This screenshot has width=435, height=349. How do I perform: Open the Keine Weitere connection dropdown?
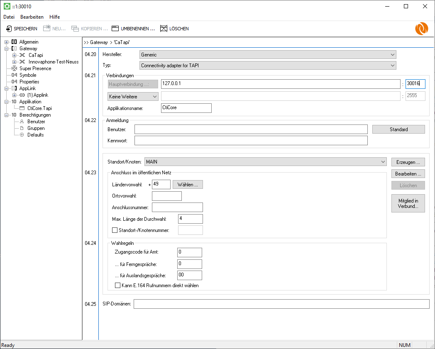pos(132,96)
